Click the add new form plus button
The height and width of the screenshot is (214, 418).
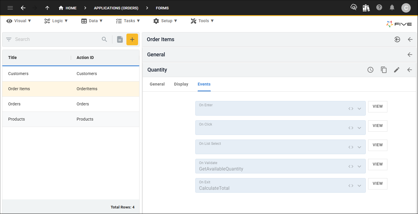tap(132, 39)
